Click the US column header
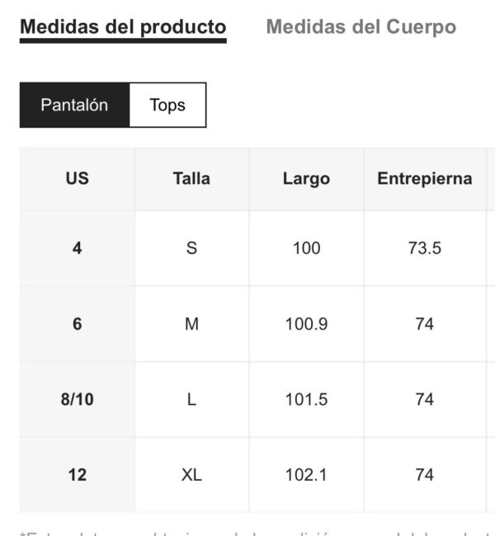Viewport: 495px width, 536px height. [x=78, y=179]
